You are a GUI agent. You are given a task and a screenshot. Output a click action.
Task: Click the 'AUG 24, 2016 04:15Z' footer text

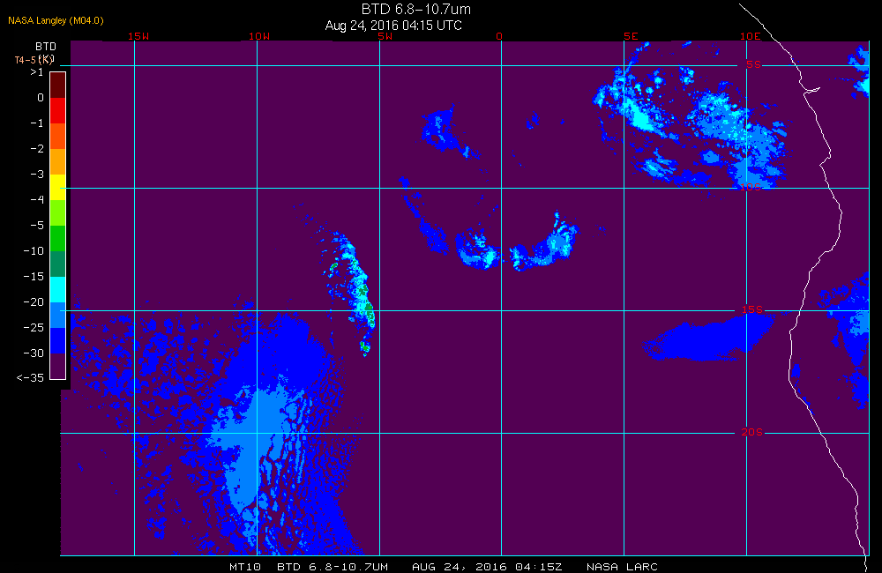487,567
